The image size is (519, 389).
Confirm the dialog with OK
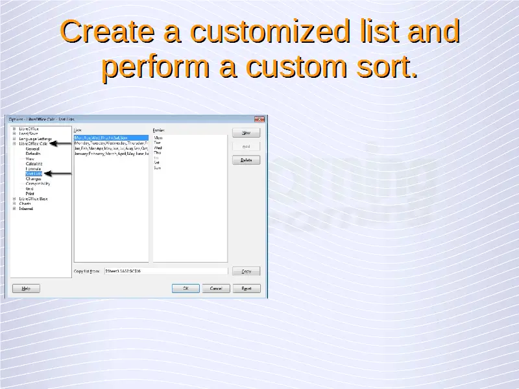186,289
